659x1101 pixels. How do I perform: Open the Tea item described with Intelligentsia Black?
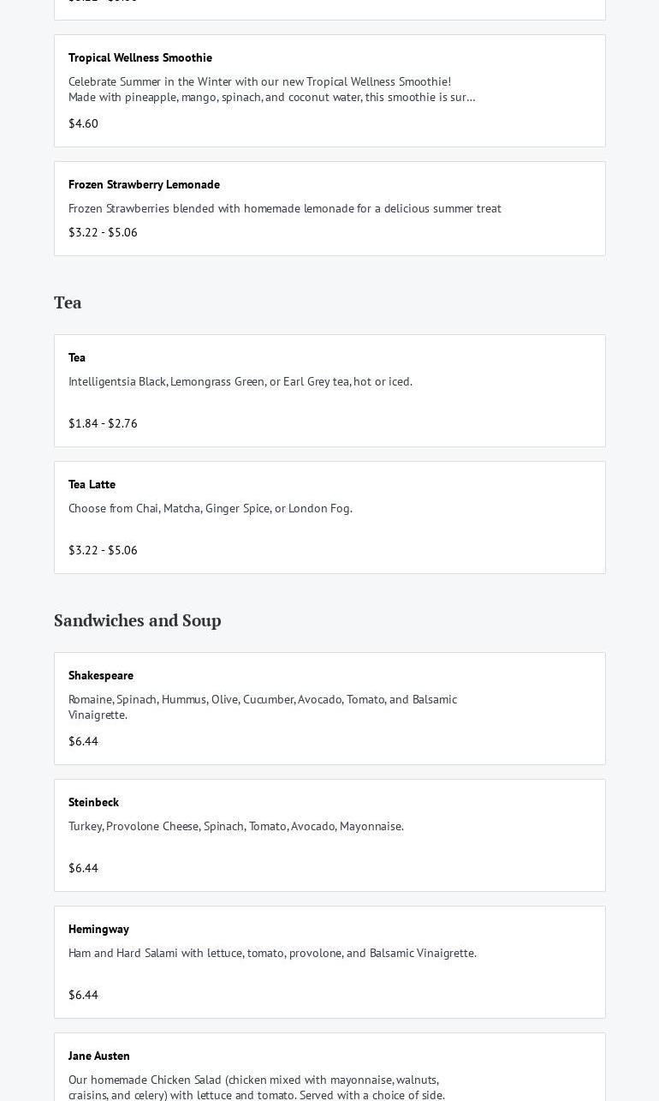click(77, 357)
